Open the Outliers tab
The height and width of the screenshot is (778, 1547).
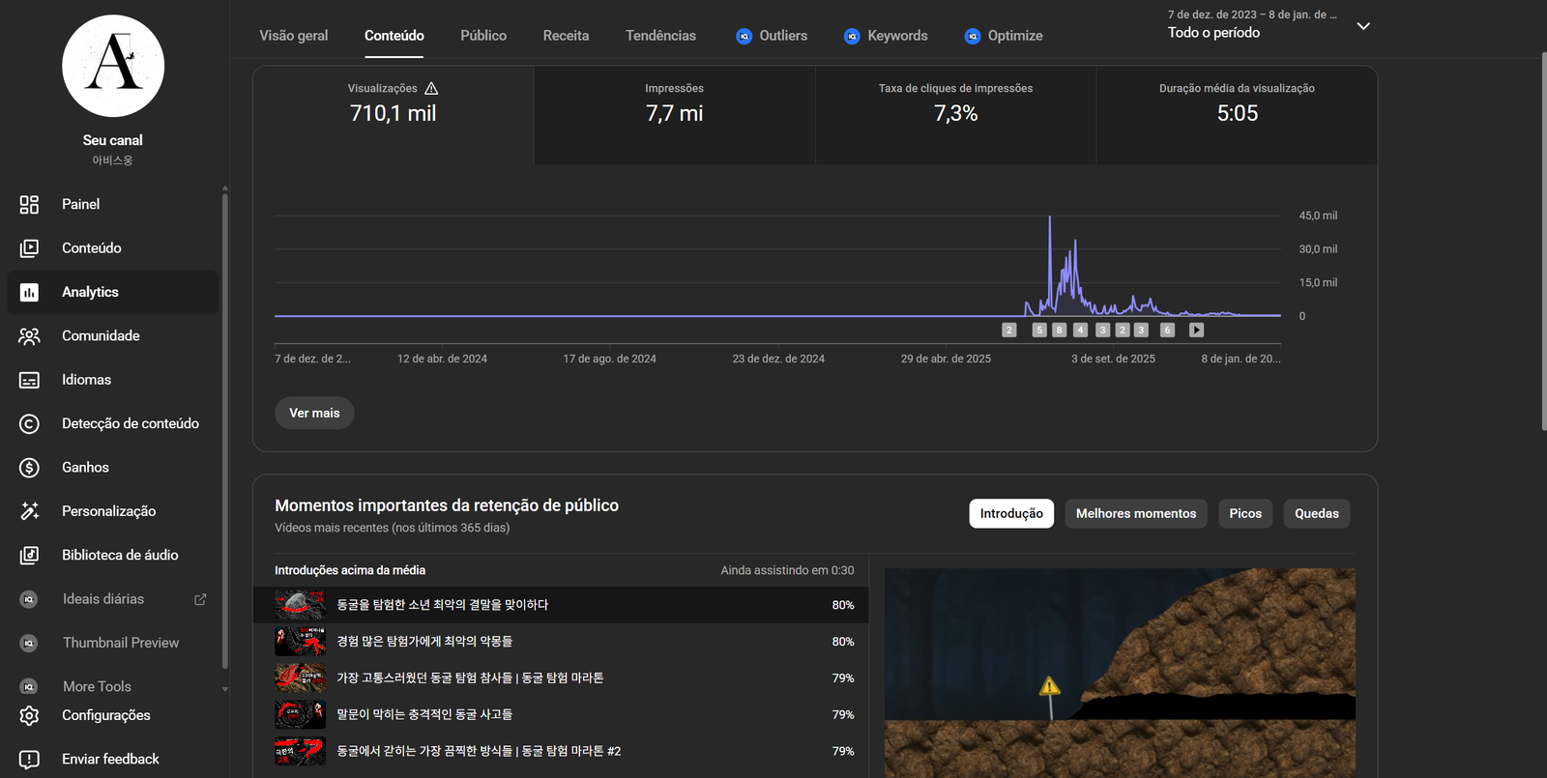(x=772, y=36)
